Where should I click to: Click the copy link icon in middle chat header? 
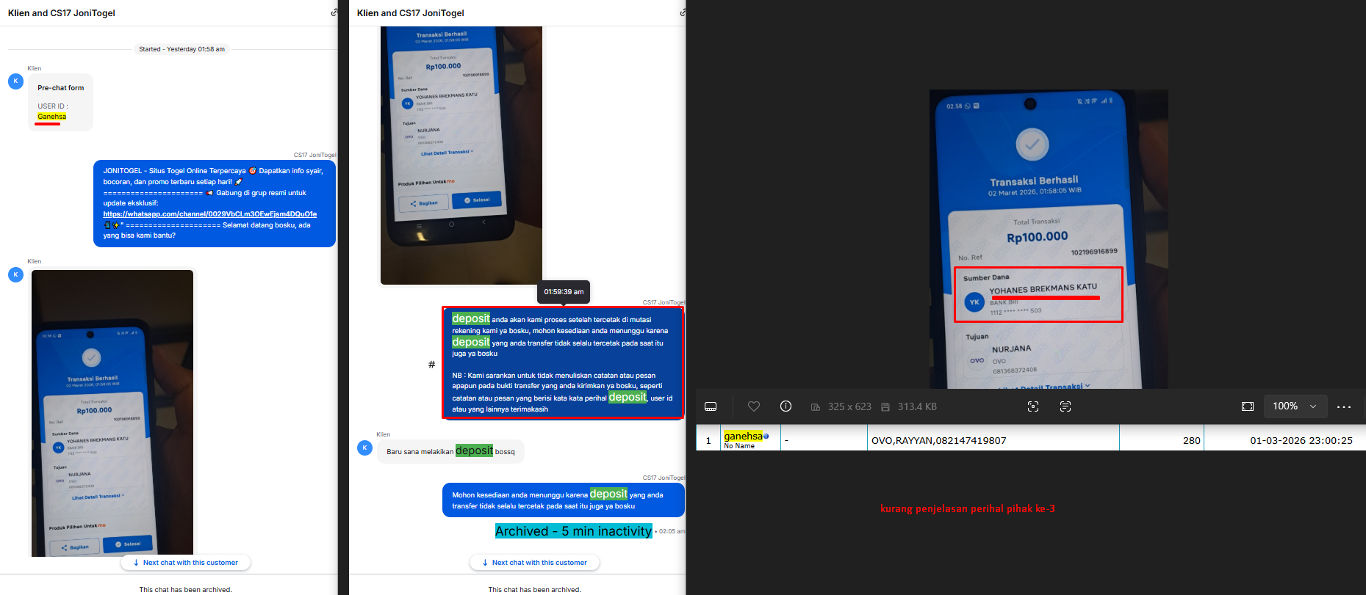pyautogui.click(x=683, y=12)
